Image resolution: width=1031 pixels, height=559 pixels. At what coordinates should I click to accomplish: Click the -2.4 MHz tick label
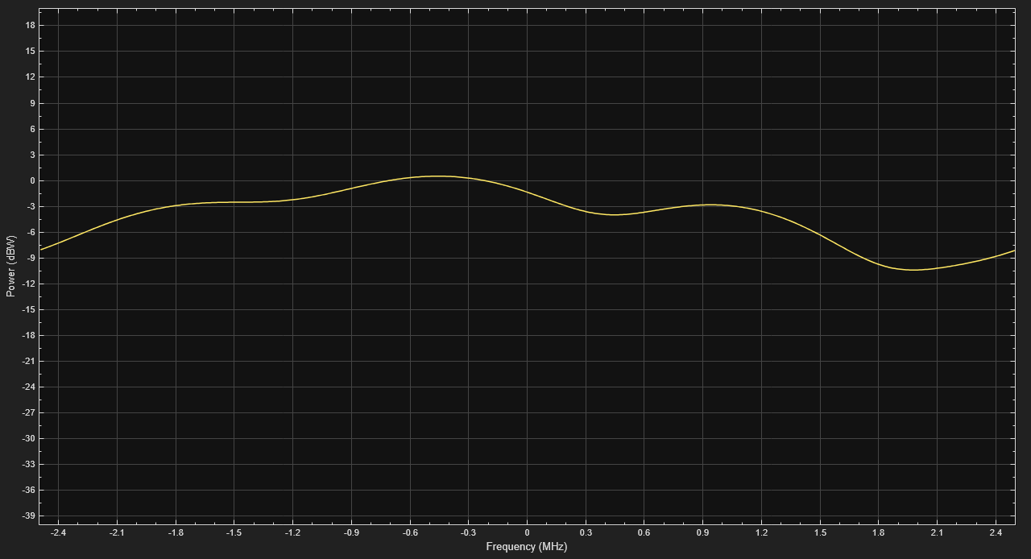(x=56, y=532)
